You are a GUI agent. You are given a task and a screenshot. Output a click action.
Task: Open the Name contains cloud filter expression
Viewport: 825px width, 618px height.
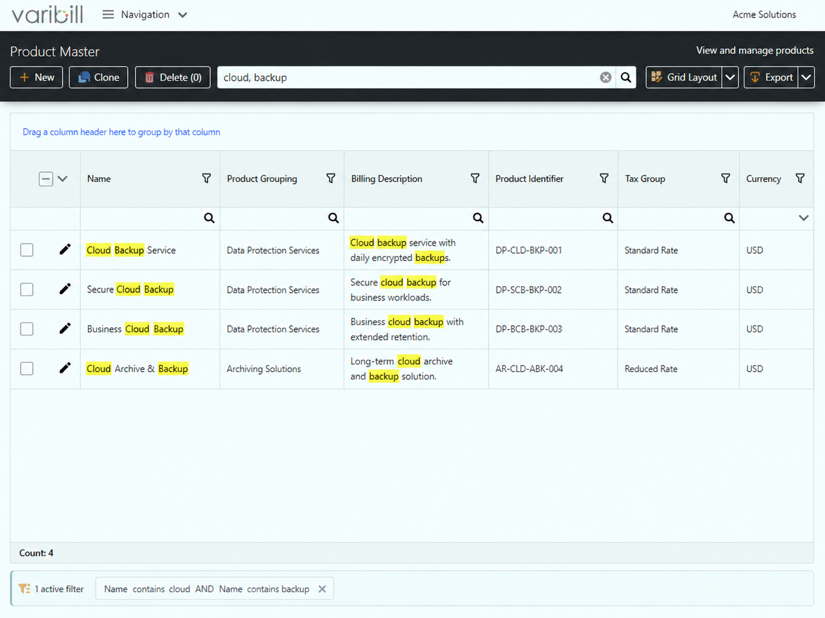click(x=207, y=589)
